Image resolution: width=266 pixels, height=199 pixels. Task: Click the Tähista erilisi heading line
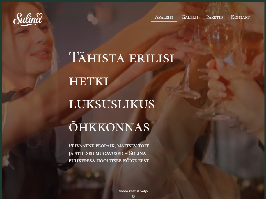tap(121, 57)
